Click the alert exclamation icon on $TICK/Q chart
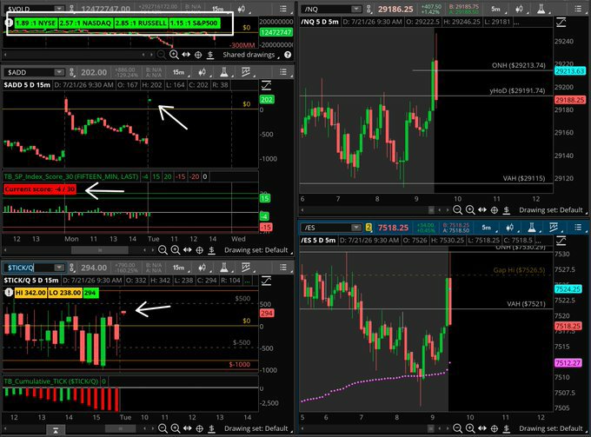Viewport: 591px width, 437px height. click(9, 292)
